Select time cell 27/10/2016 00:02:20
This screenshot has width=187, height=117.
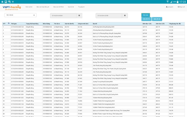(x=17, y=33)
